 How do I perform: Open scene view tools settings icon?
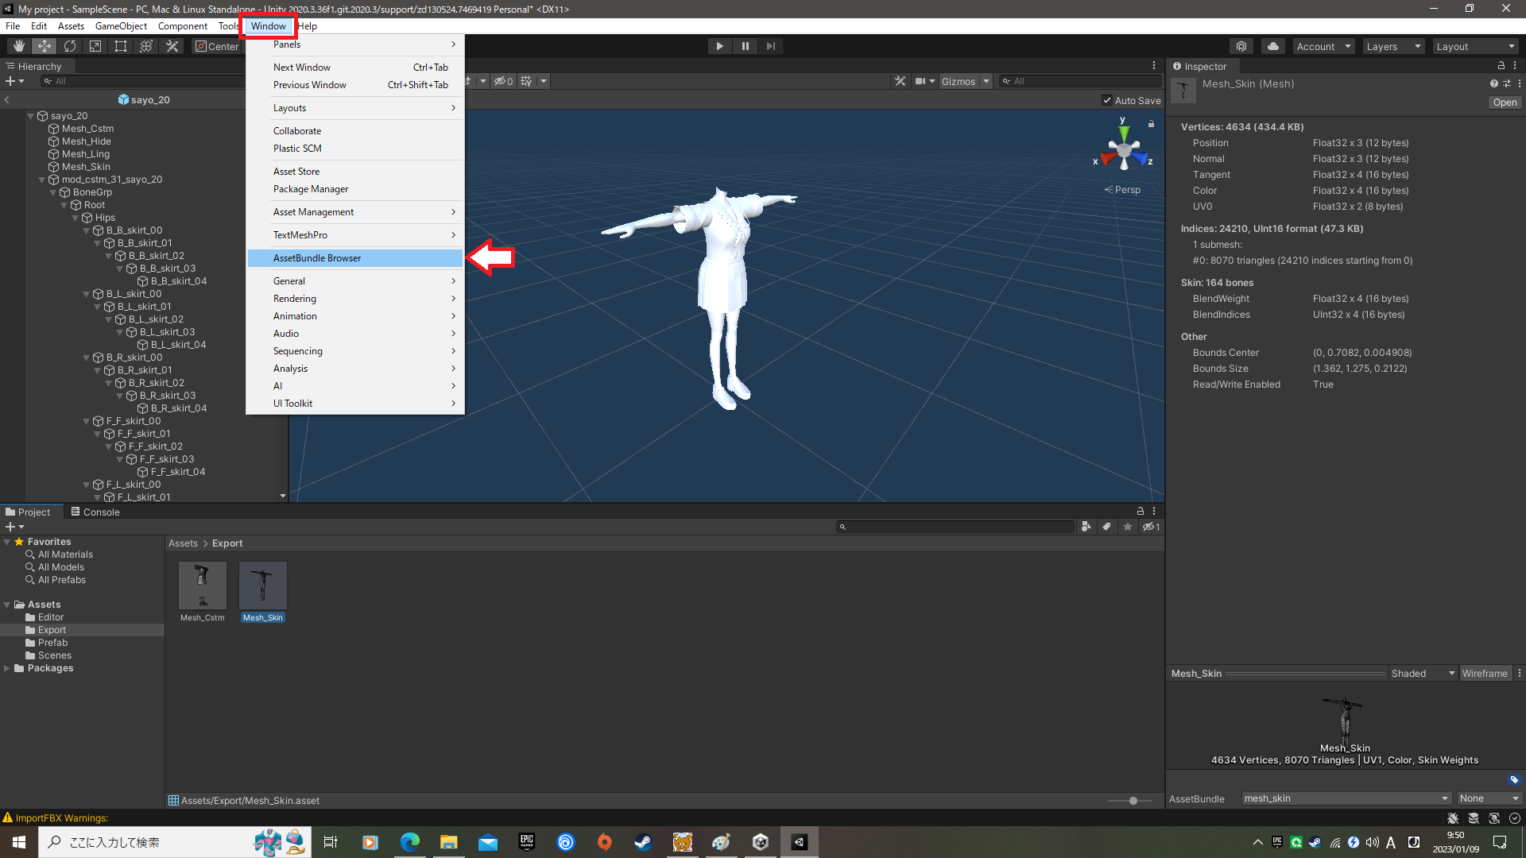(900, 81)
